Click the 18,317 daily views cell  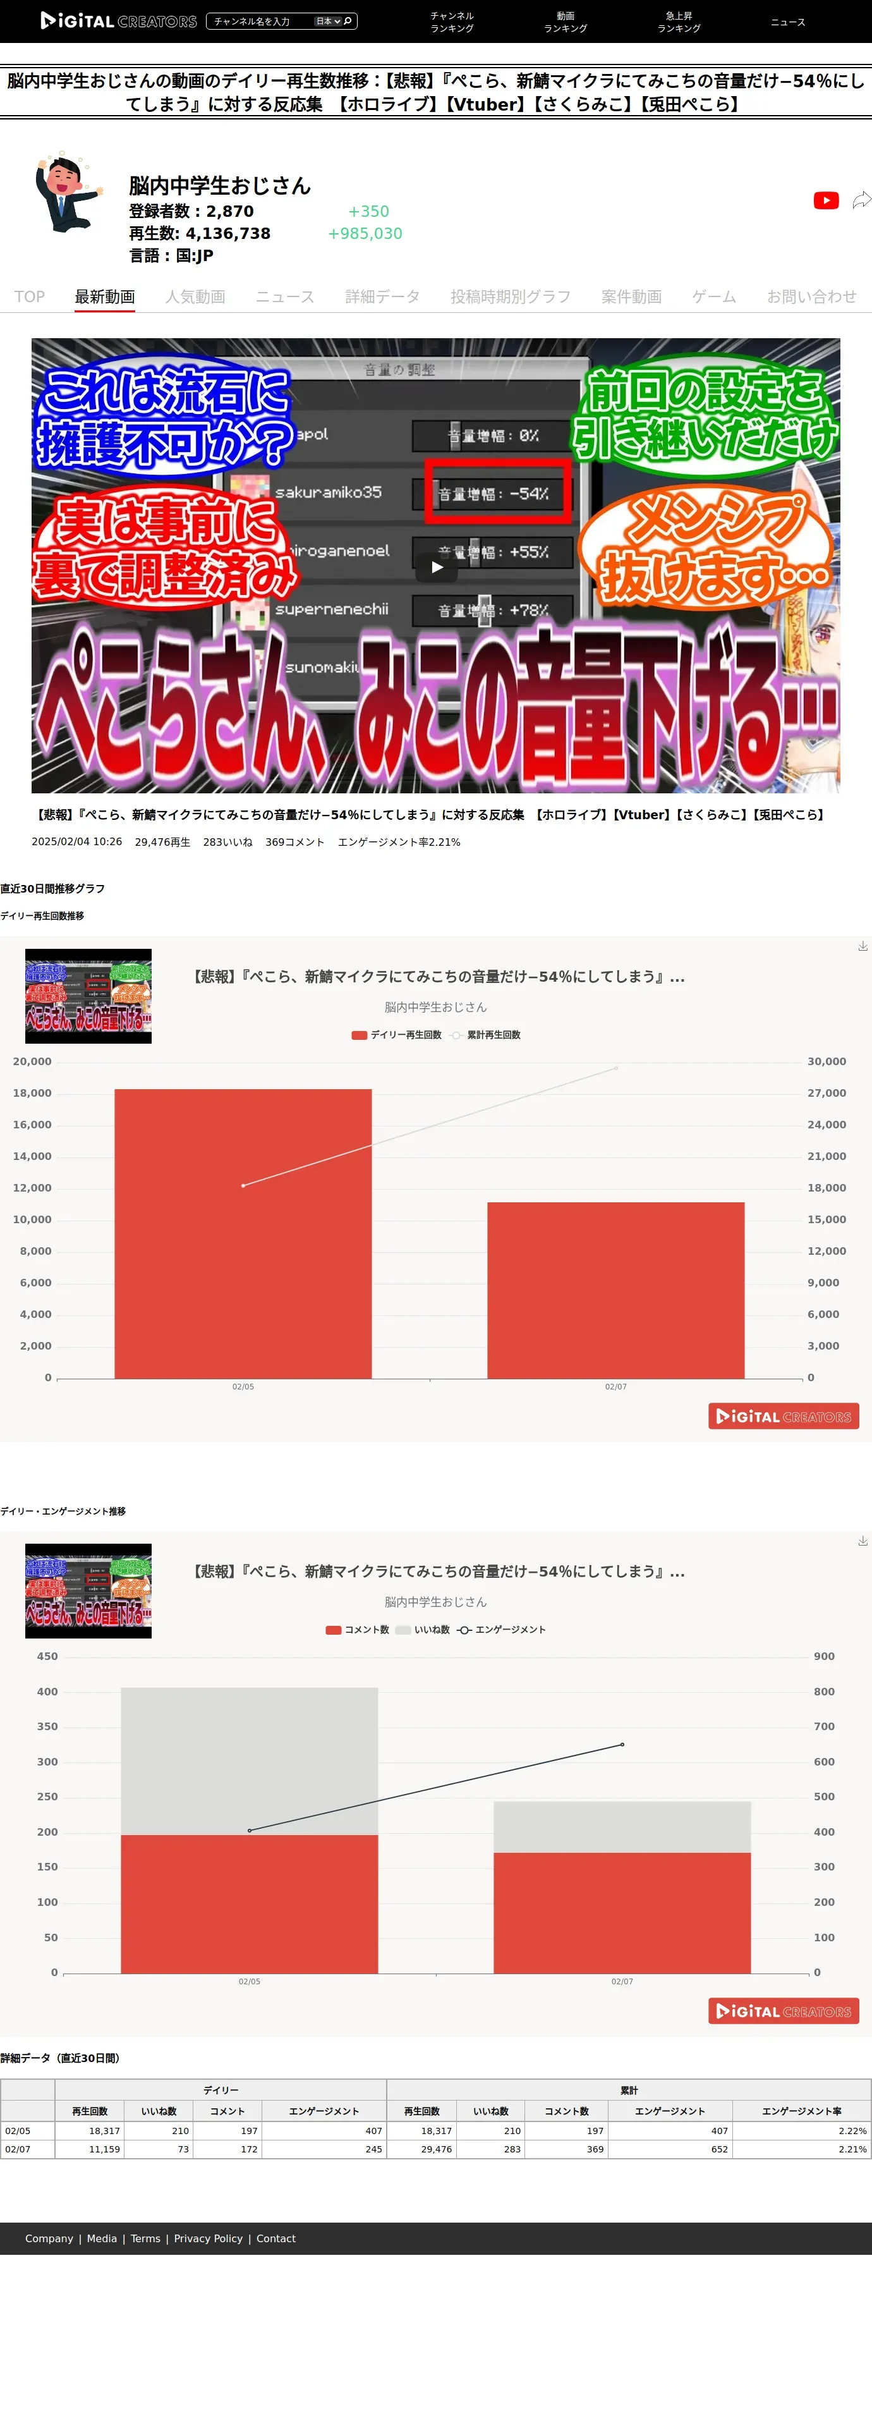90,2132
